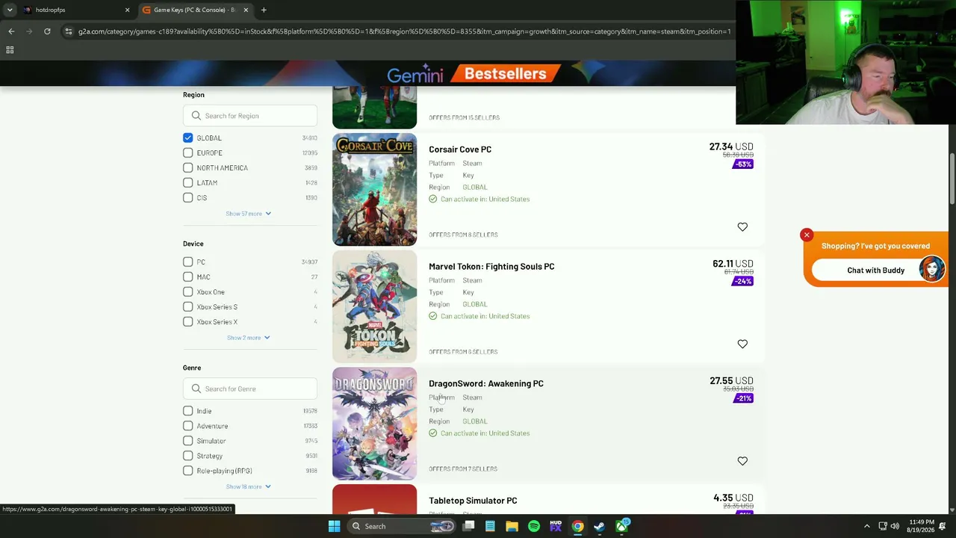The width and height of the screenshot is (956, 538).
Task: Open the Xbox app on the taskbar
Action: click(x=622, y=526)
